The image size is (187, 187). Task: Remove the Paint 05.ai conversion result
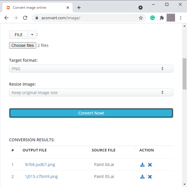(x=150, y=177)
